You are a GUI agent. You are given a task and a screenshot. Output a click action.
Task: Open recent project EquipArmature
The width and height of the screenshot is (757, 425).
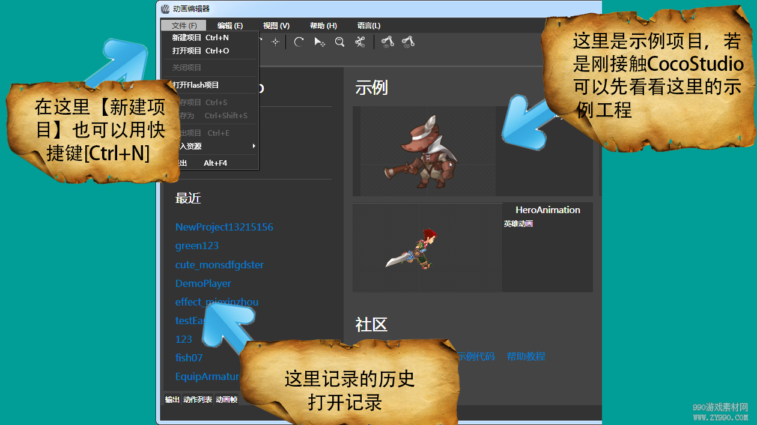(207, 376)
